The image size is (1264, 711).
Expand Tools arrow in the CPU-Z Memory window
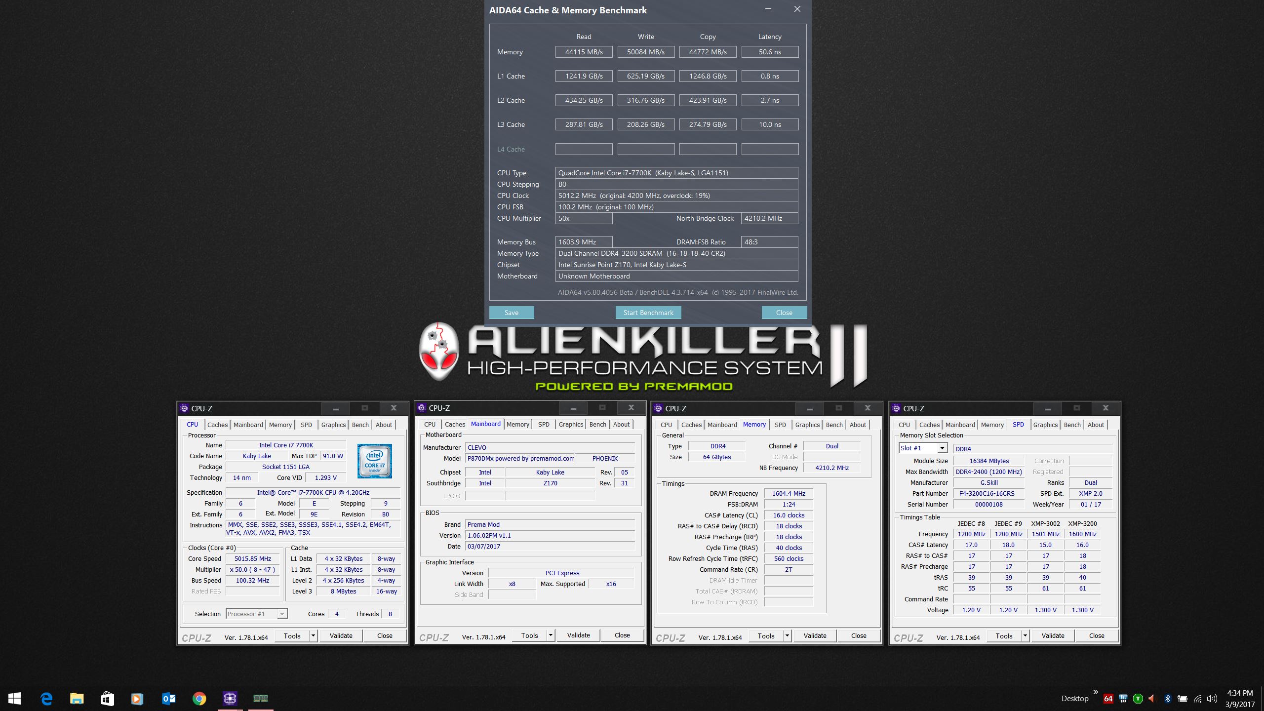[x=788, y=636]
